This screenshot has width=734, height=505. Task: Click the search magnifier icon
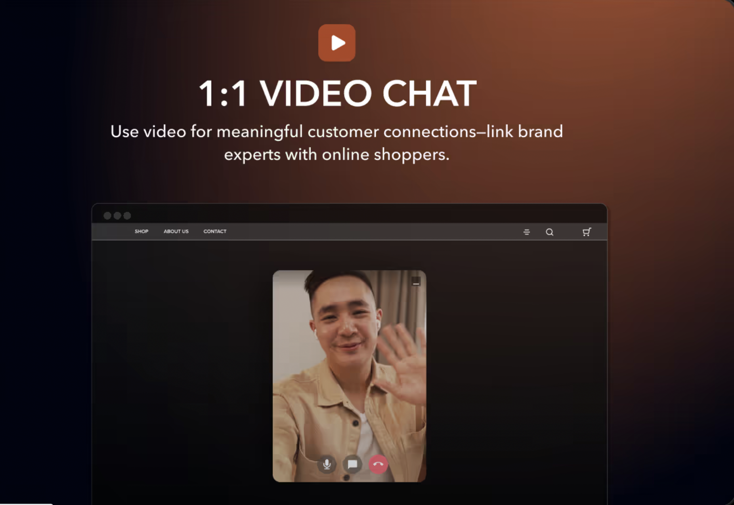coord(549,232)
